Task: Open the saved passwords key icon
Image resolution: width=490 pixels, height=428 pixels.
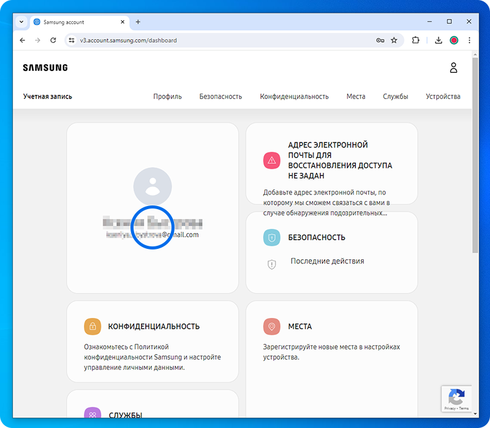Action: 380,40
